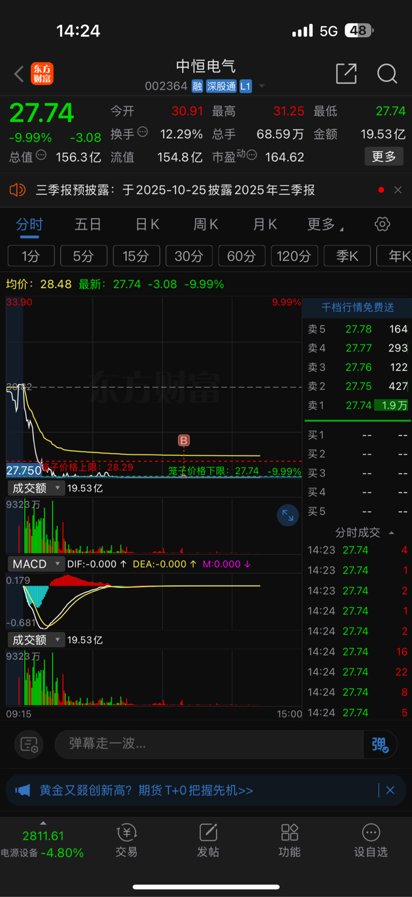Tap the battery indicator in status bar
This screenshot has width=412, height=897.
(359, 31)
